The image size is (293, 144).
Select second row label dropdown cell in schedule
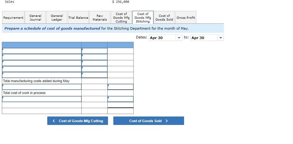pos(42,57)
